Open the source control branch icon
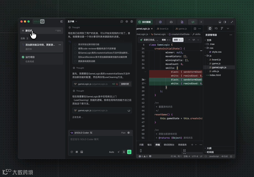Image resolution: width=254 pixels, height=177 pixels. (x=222, y=28)
